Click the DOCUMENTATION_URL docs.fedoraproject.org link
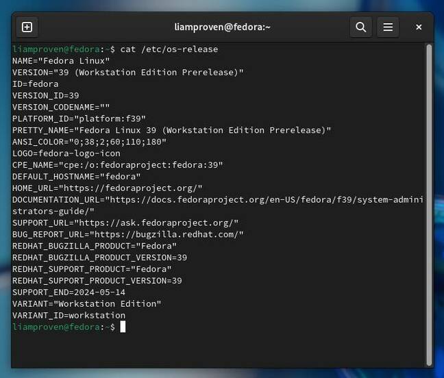Viewport: 444px width, 378px height. coord(267,200)
